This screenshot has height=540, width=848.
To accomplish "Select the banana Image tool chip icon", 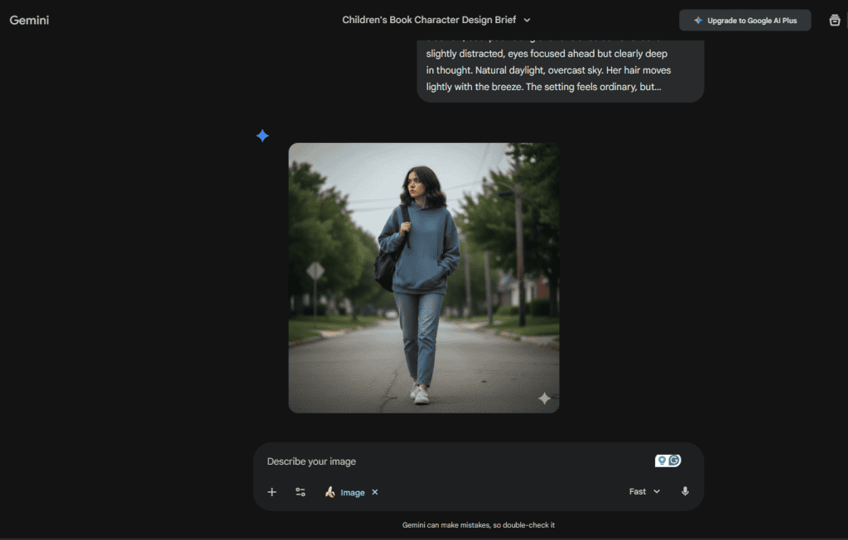I will 330,491.
